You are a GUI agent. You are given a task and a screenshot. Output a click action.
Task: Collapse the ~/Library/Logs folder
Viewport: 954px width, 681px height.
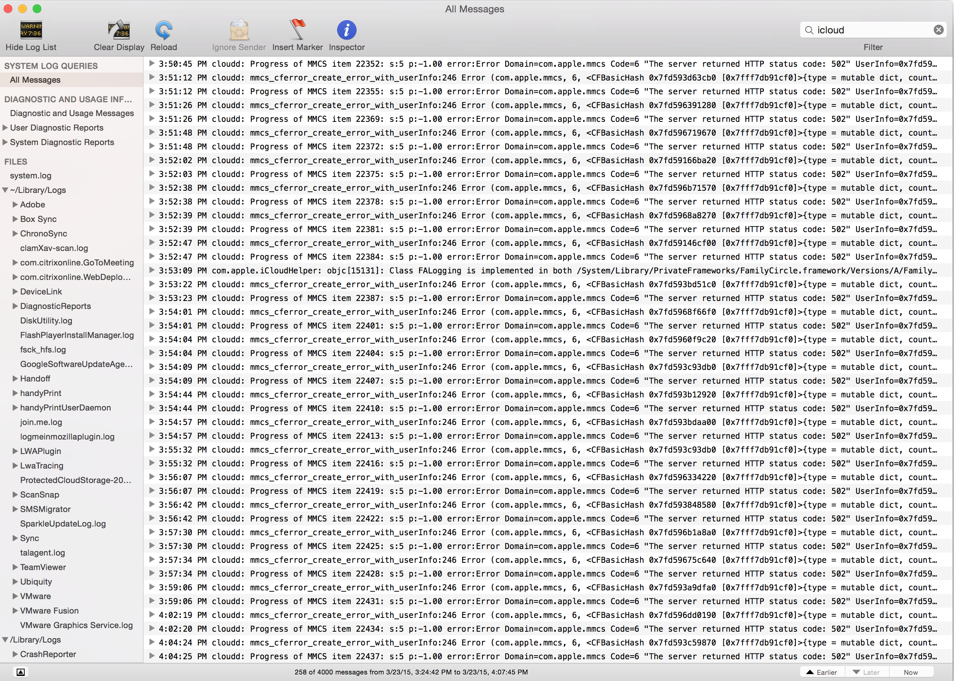tap(5, 190)
